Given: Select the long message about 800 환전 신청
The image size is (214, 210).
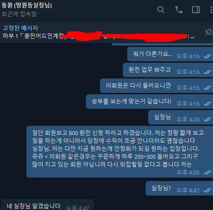Looking at the screenshot, I should [120, 152].
